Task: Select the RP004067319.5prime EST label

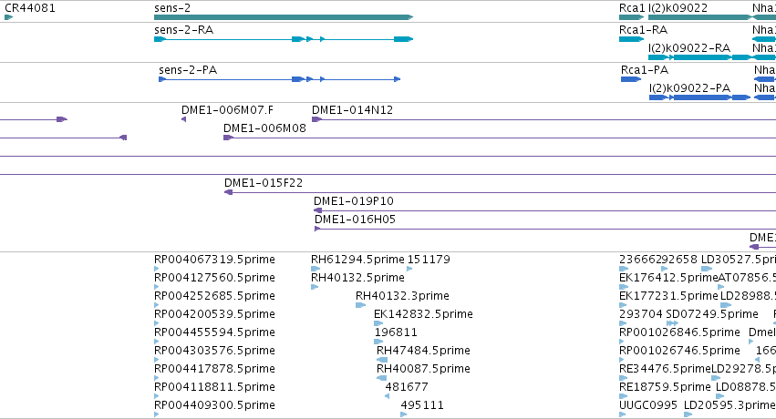Action: click(214, 260)
